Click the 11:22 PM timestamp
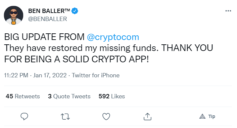Screen dimensions: 237x128 point(16,75)
